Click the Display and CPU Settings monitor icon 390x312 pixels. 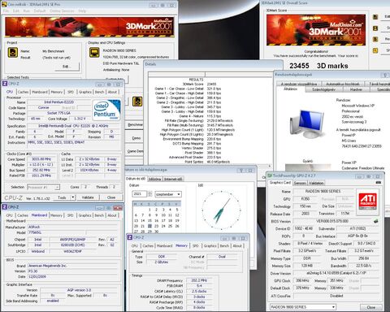(x=94, y=53)
